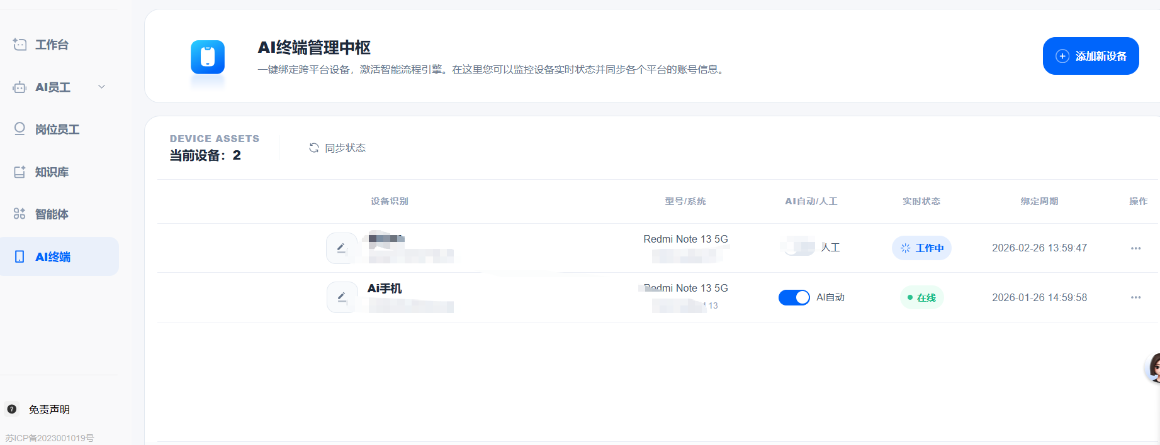Viewport: 1160px width, 445px height.
Task: Click the 免责声明 question mark icon
Action: 12,409
